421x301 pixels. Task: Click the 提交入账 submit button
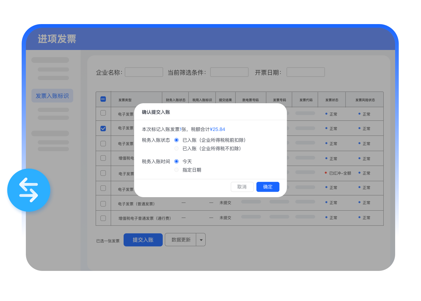(143, 240)
